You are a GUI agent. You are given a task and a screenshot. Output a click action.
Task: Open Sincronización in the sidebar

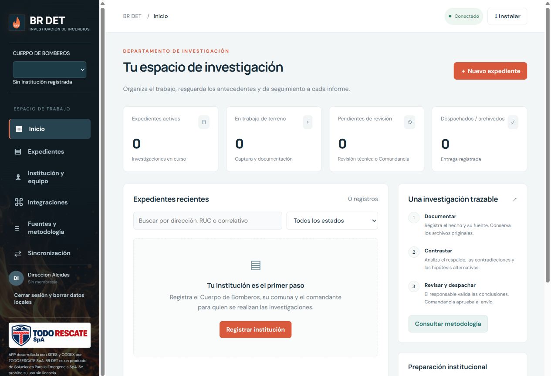tap(50, 253)
